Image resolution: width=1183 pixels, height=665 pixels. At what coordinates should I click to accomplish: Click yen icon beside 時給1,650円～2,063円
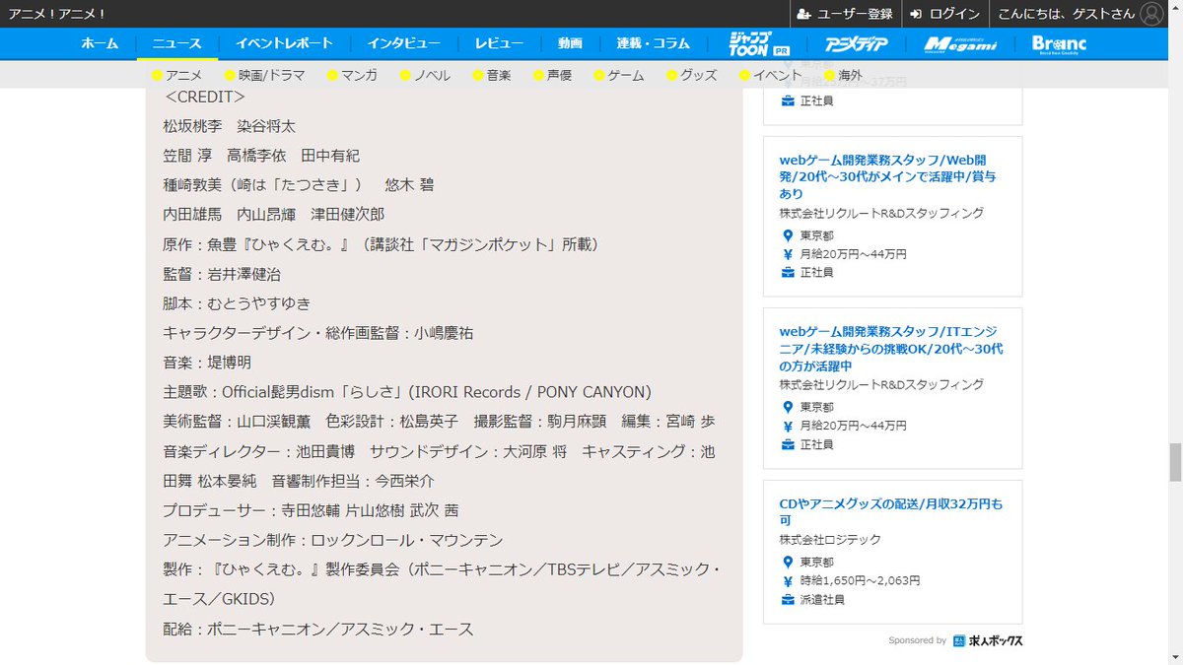click(x=788, y=580)
